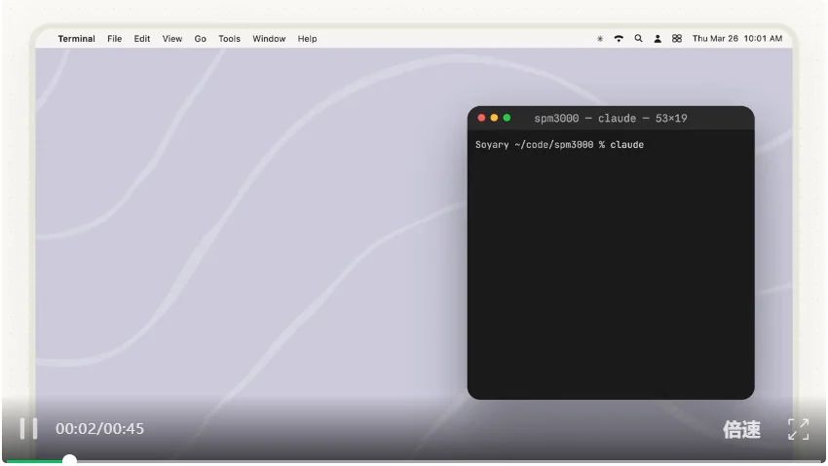Pause the video playback
This screenshot has width=828, height=466.
click(x=28, y=428)
